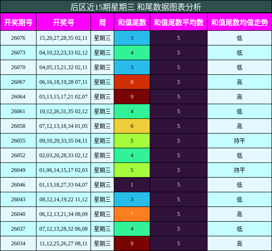Select issue number 26076

tap(18, 38)
